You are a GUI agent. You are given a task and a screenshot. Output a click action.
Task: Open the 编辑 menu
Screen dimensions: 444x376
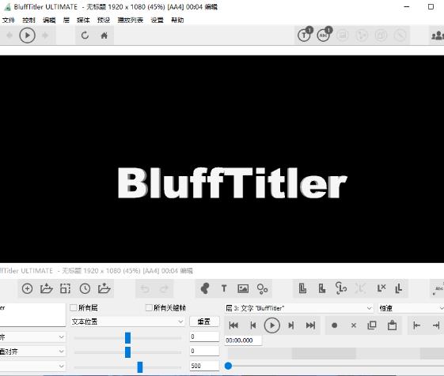tap(49, 20)
